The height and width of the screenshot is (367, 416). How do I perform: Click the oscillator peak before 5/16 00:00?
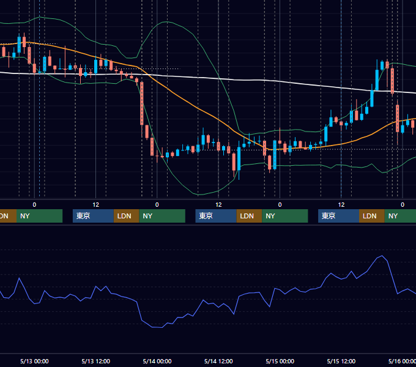(x=382, y=256)
